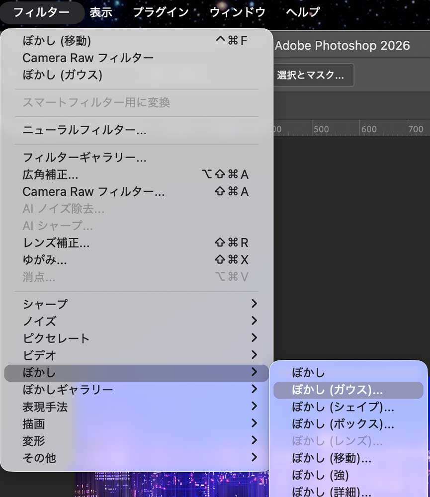This screenshot has height=497, width=430.
Task: Click the 選択とマスク button
Action: point(313,75)
